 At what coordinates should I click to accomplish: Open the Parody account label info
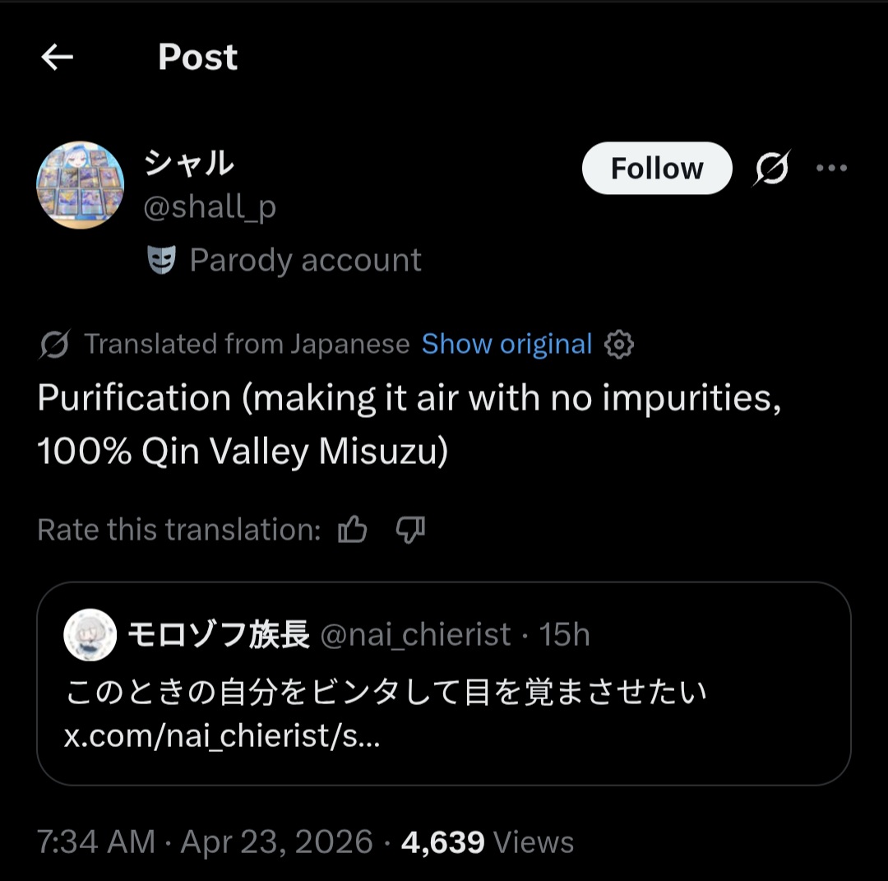coord(305,261)
